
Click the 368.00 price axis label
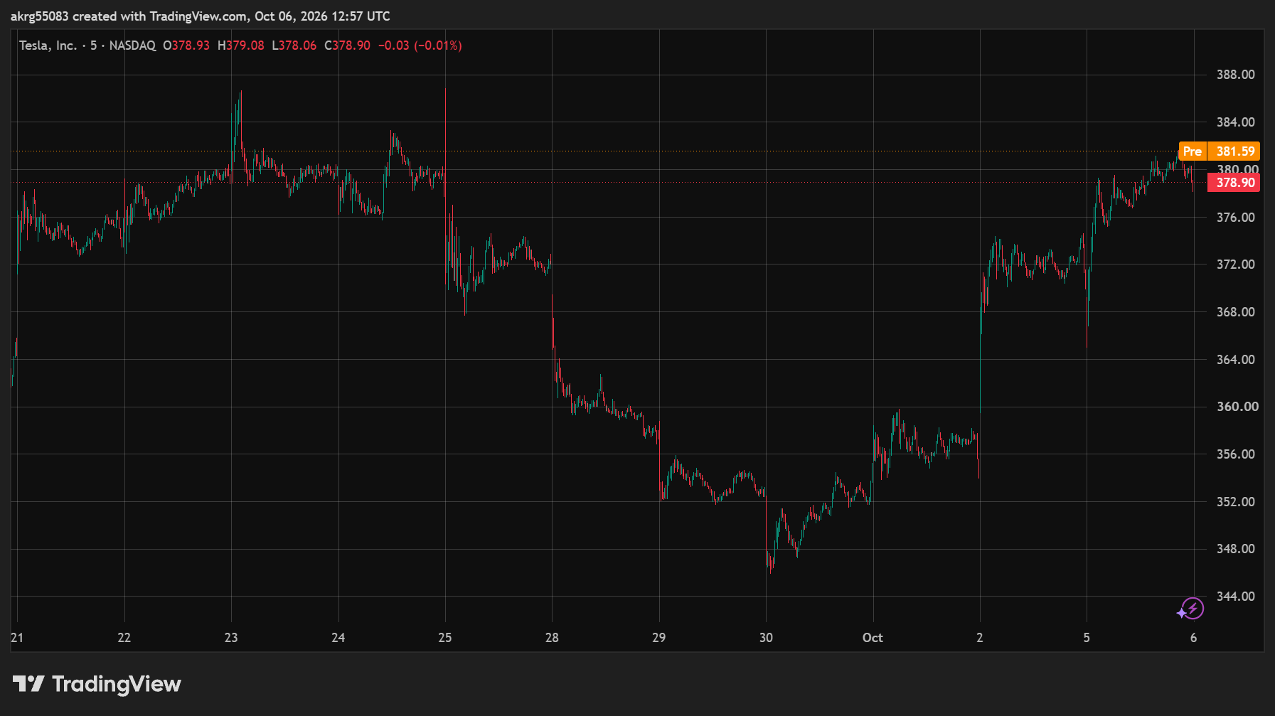[1235, 312]
